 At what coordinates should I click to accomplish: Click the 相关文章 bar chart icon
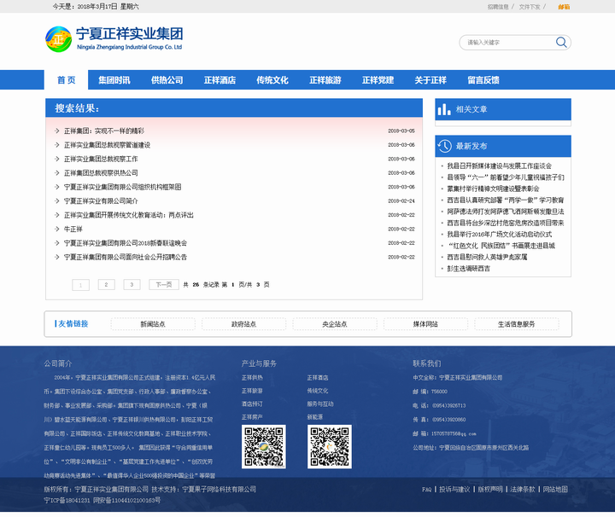click(x=444, y=109)
